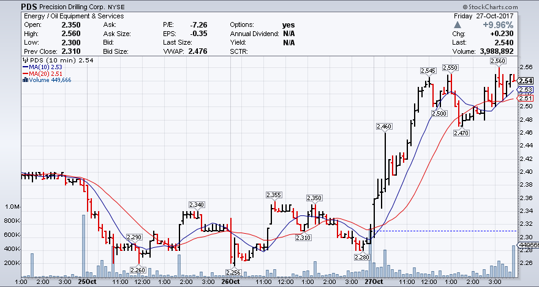The image size is (539, 287).
Task: Click the Options 'yes' value
Action: 288,25
